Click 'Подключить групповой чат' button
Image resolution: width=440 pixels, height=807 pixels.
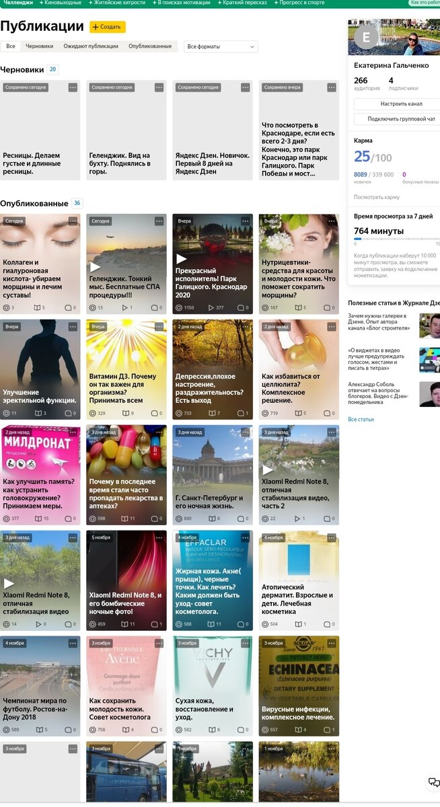pyautogui.click(x=398, y=119)
